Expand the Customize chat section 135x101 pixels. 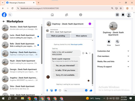coord(113,51)
